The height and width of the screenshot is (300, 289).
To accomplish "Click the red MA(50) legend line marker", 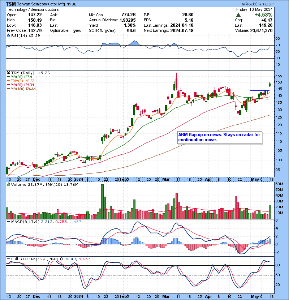I will (8, 85).
